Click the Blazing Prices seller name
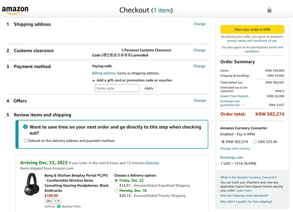The height and width of the screenshot is (212, 293). tap(71, 206)
